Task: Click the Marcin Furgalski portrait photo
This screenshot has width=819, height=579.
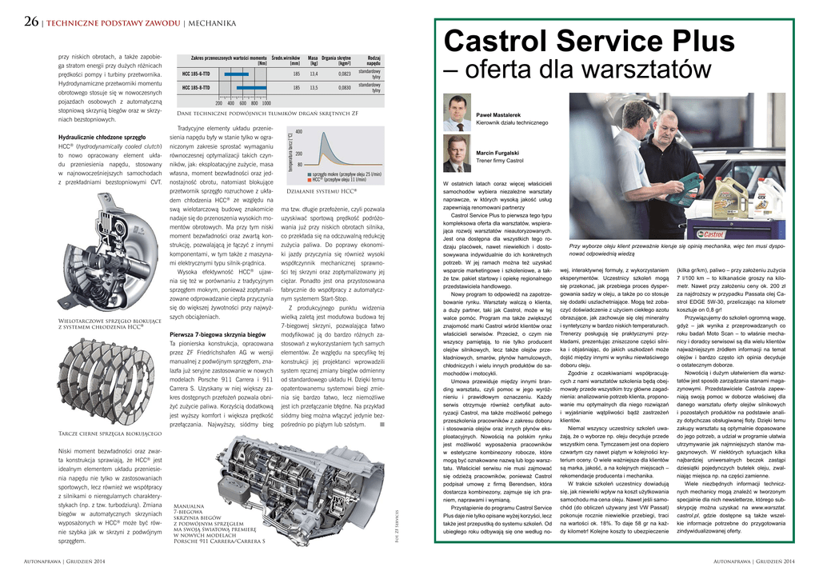Action: coord(458,153)
